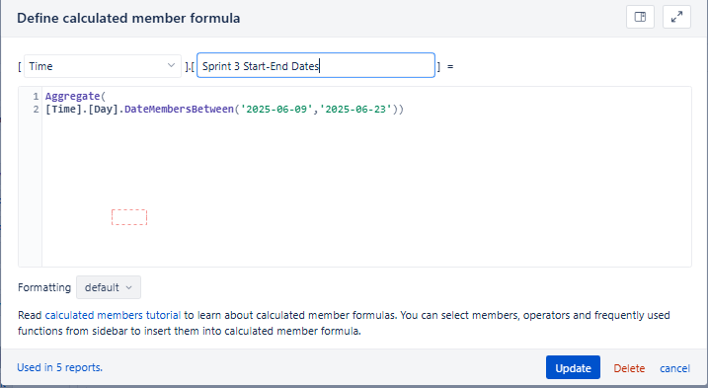Click the DateMembersBetween function in the formula
The width and height of the screenshot is (708, 388).
click(179, 110)
